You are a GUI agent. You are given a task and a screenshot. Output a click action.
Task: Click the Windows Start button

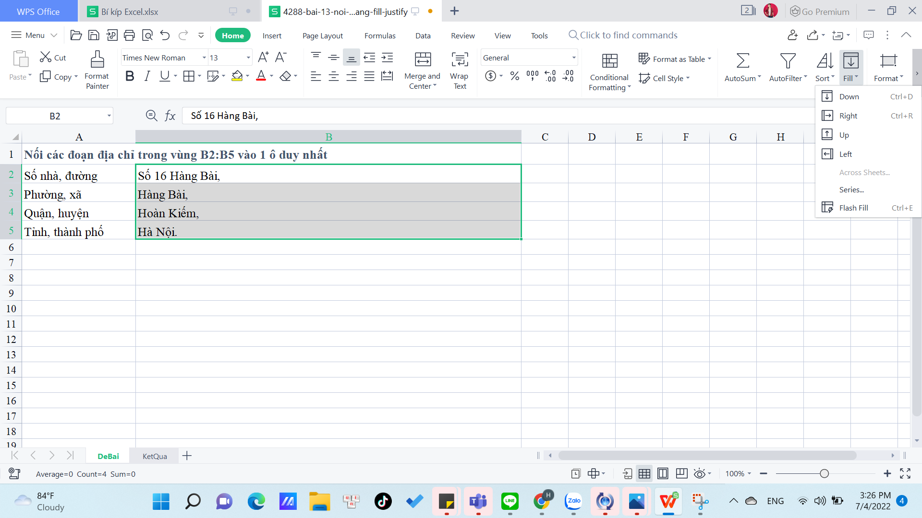coord(161,502)
